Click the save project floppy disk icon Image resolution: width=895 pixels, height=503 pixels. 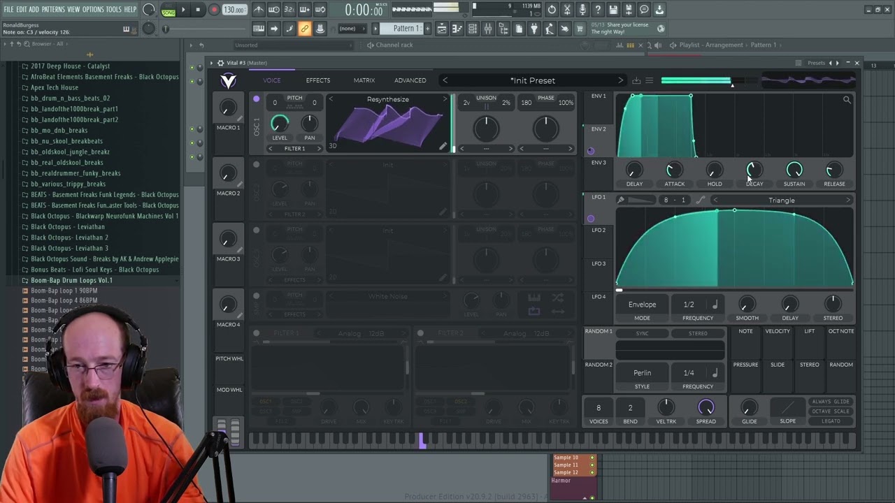[613, 10]
